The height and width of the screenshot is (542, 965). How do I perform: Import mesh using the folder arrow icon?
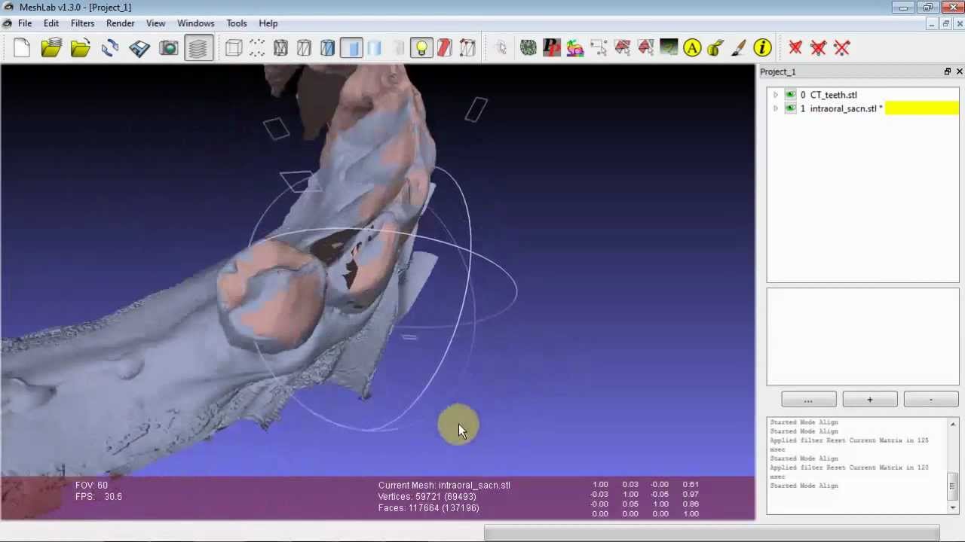81,48
